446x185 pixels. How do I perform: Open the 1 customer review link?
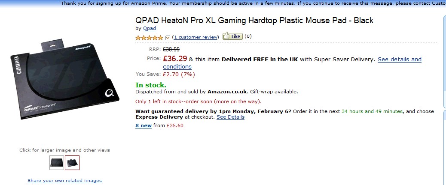(196, 37)
